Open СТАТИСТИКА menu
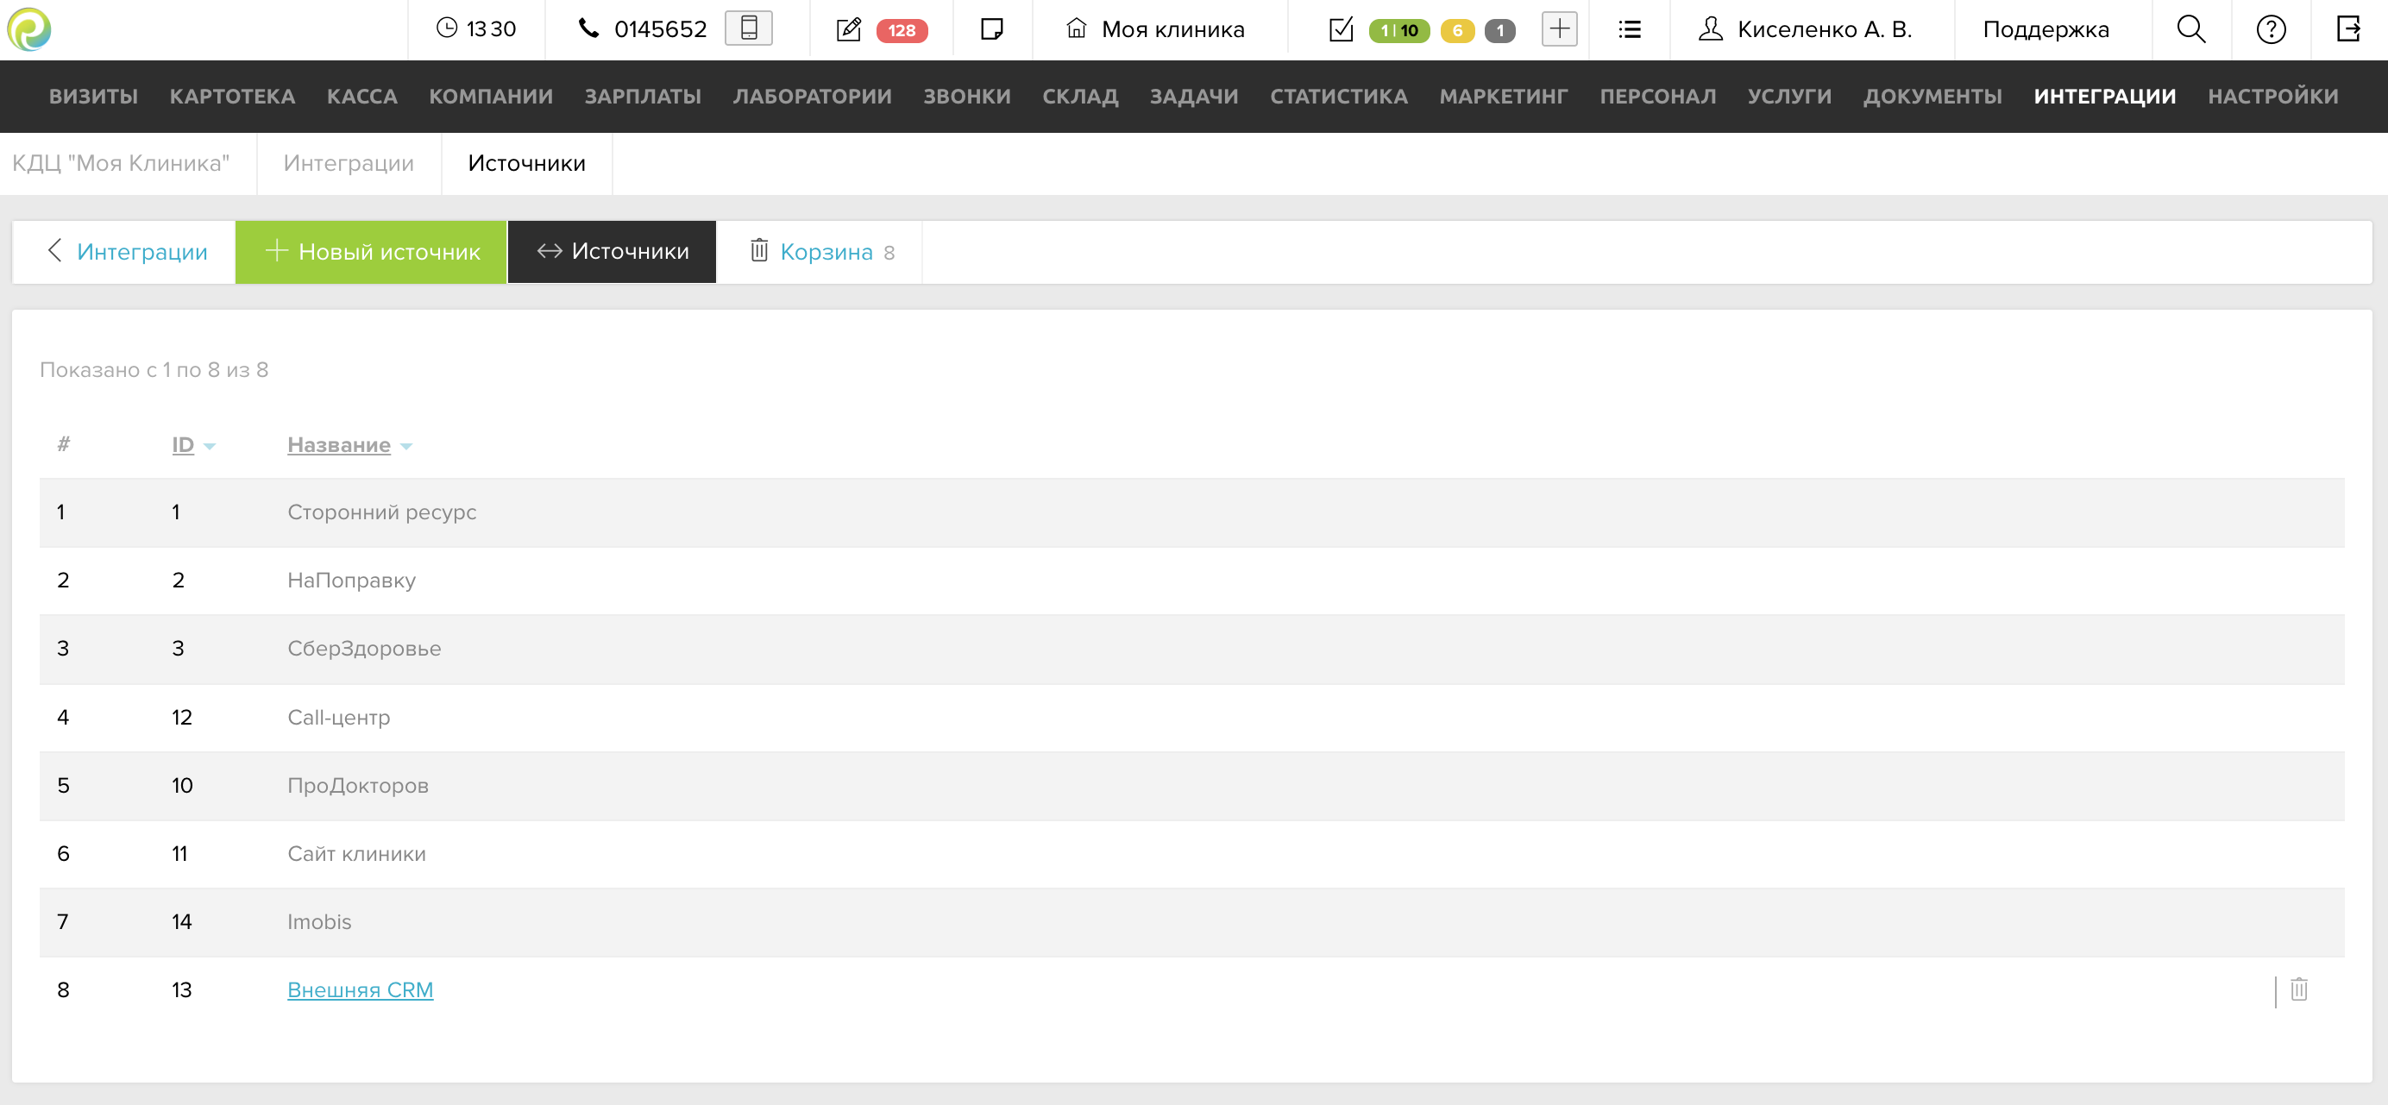Image resolution: width=2388 pixels, height=1105 pixels. pyautogui.click(x=1339, y=97)
